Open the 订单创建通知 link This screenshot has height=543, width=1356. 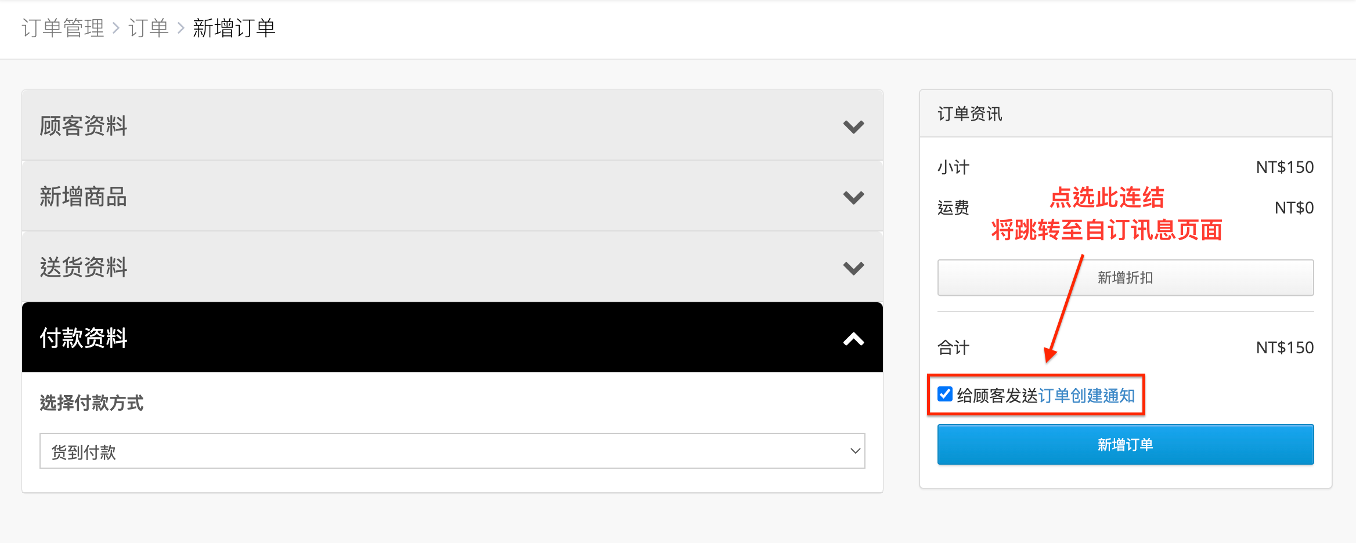pyautogui.click(x=1086, y=396)
